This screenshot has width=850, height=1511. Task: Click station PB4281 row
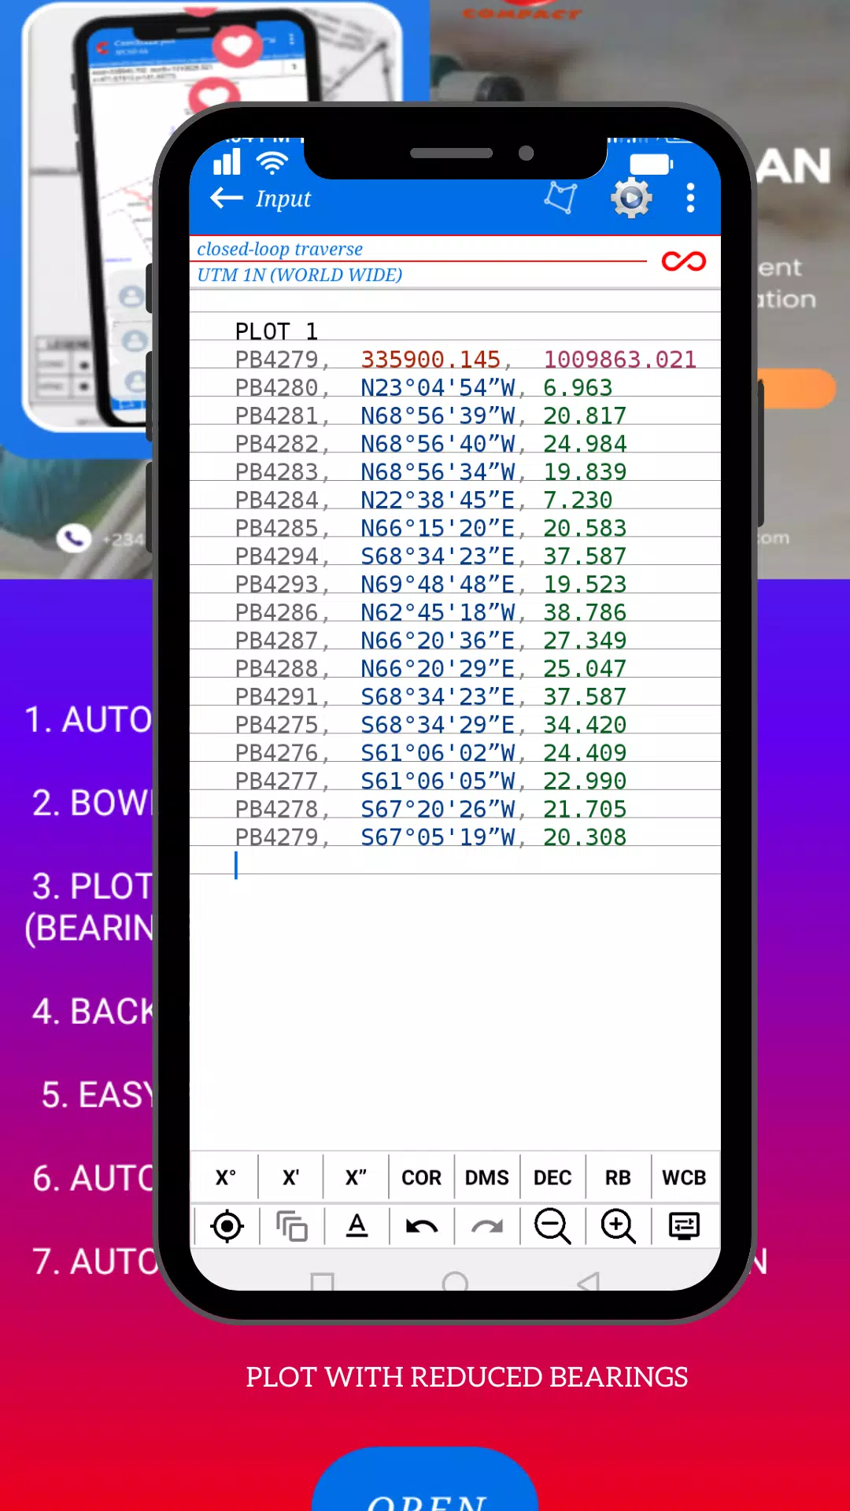455,416
